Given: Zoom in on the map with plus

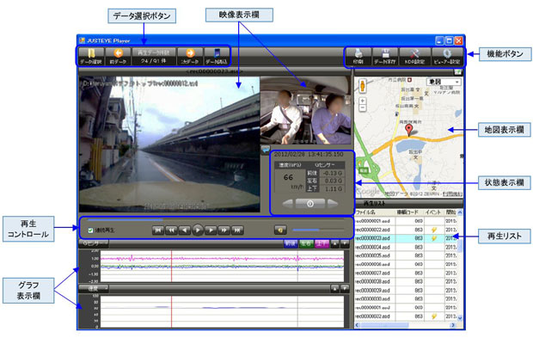Looking at the screenshot, I should [x=363, y=101].
